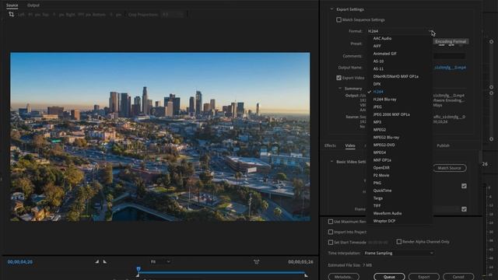This screenshot has height=280, width=498.
Task: Select the crop tool icon in Source panel
Action: click(11, 14)
